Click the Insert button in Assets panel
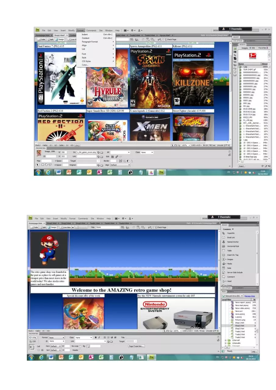Viewport: 276px width, 390px height. pos(241,166)
